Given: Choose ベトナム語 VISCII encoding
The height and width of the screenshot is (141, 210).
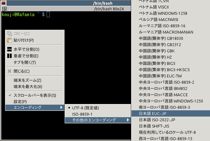Looking at the screenshot, I should [171, 7].
